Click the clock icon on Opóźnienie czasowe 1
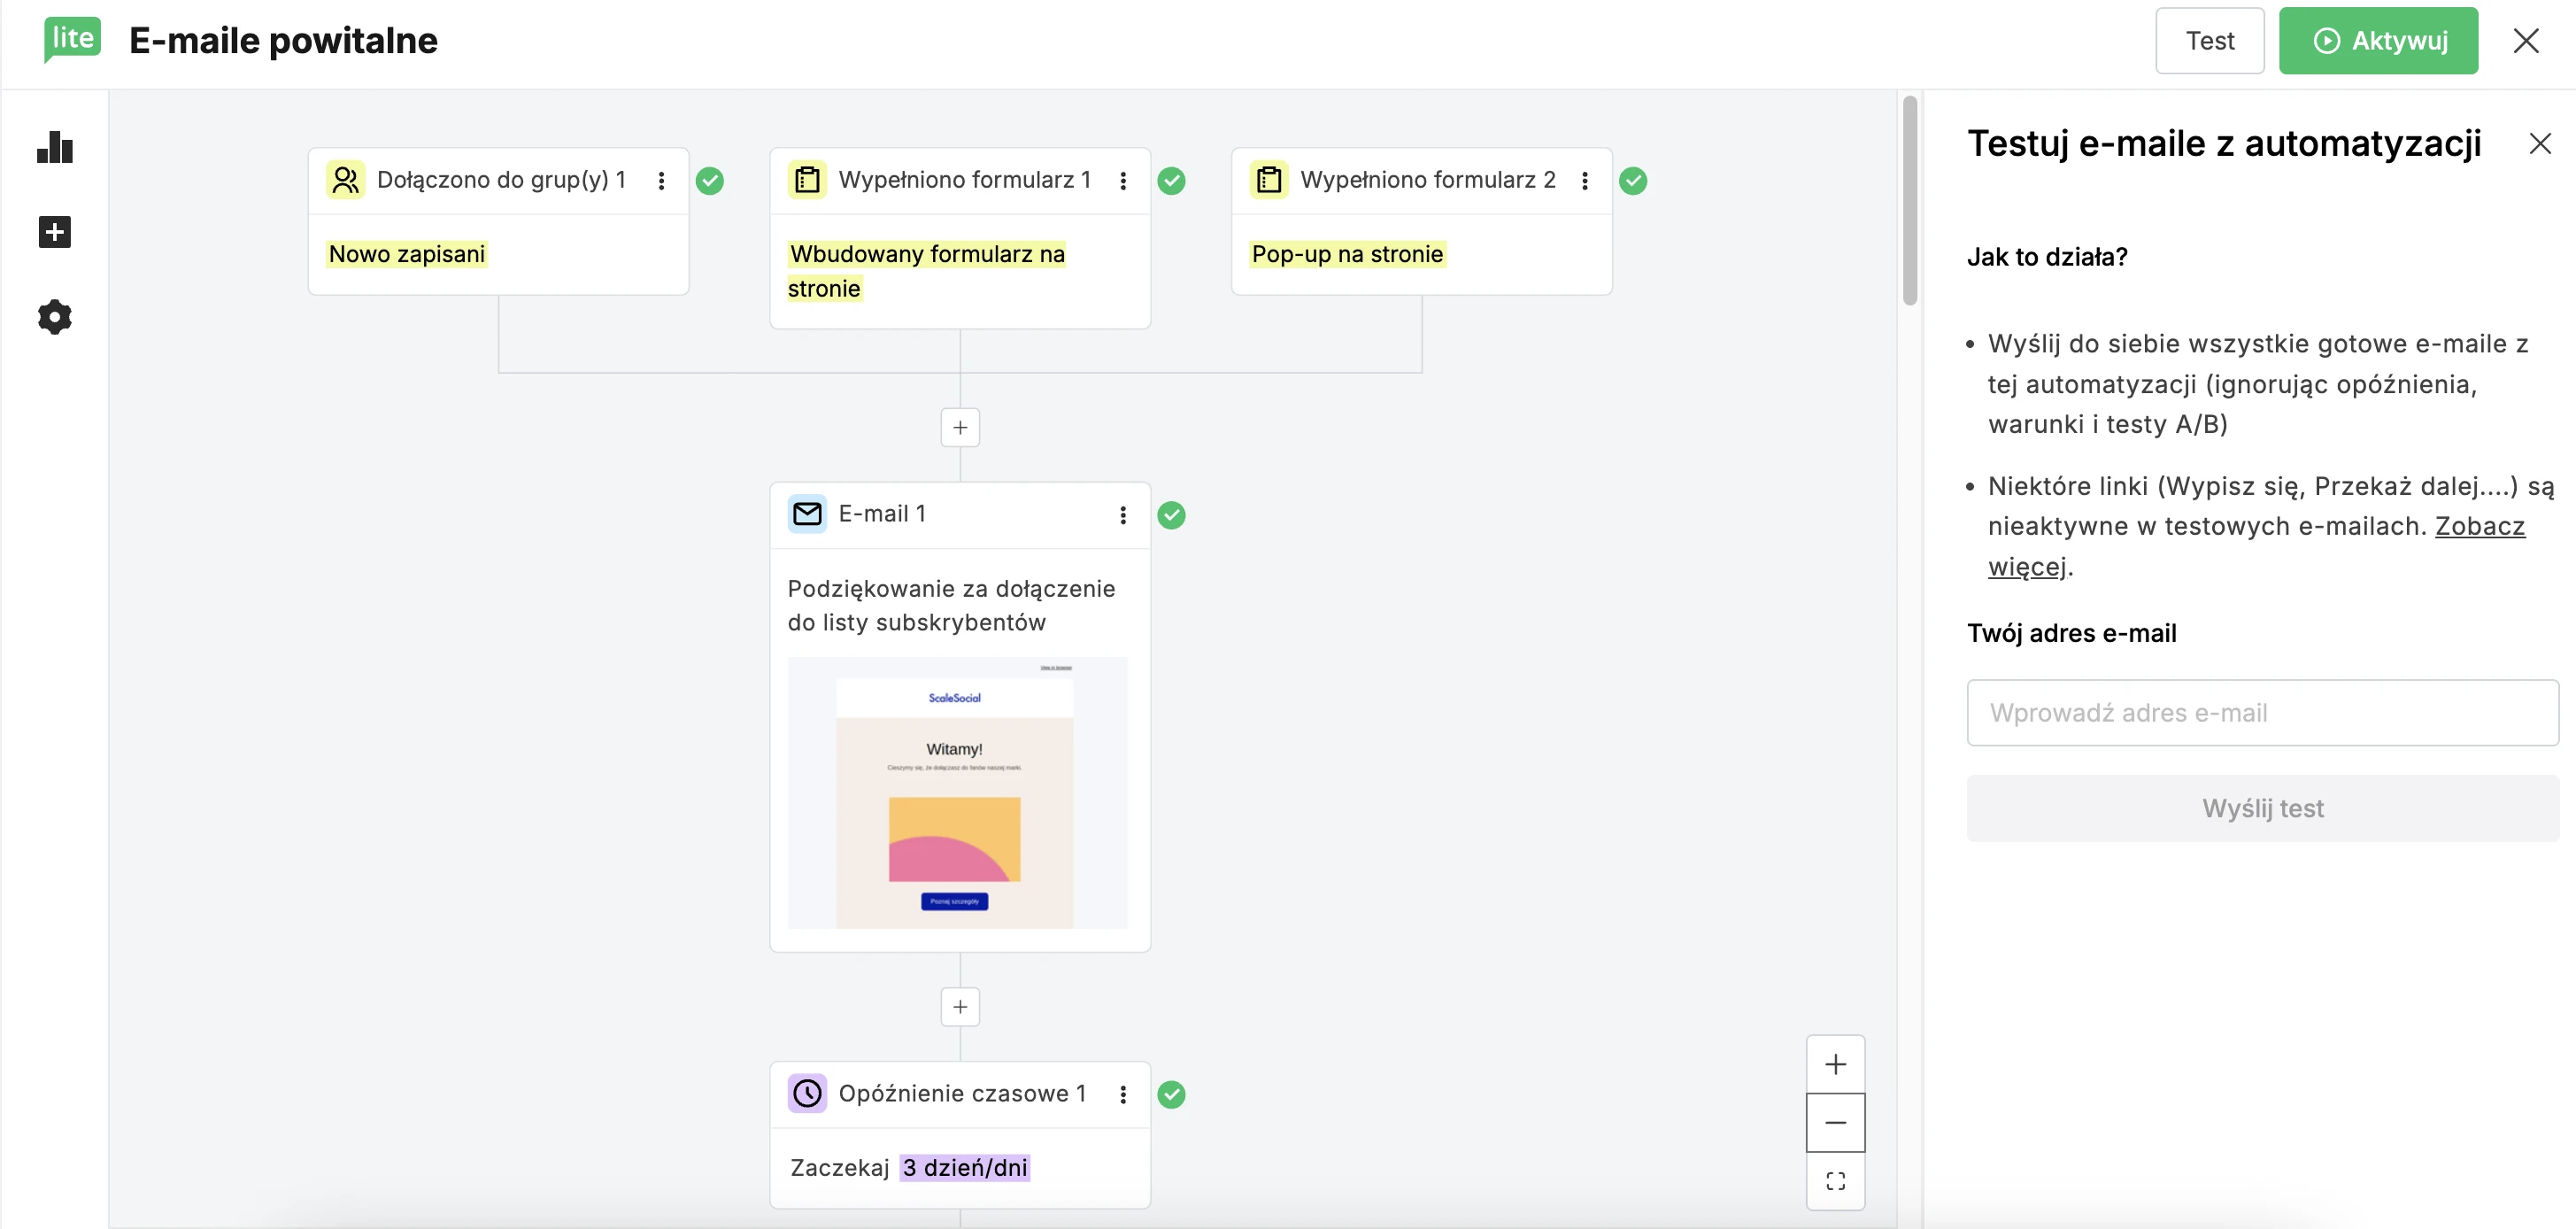Viewport: 2576px width, 1229px height. 807,1093
